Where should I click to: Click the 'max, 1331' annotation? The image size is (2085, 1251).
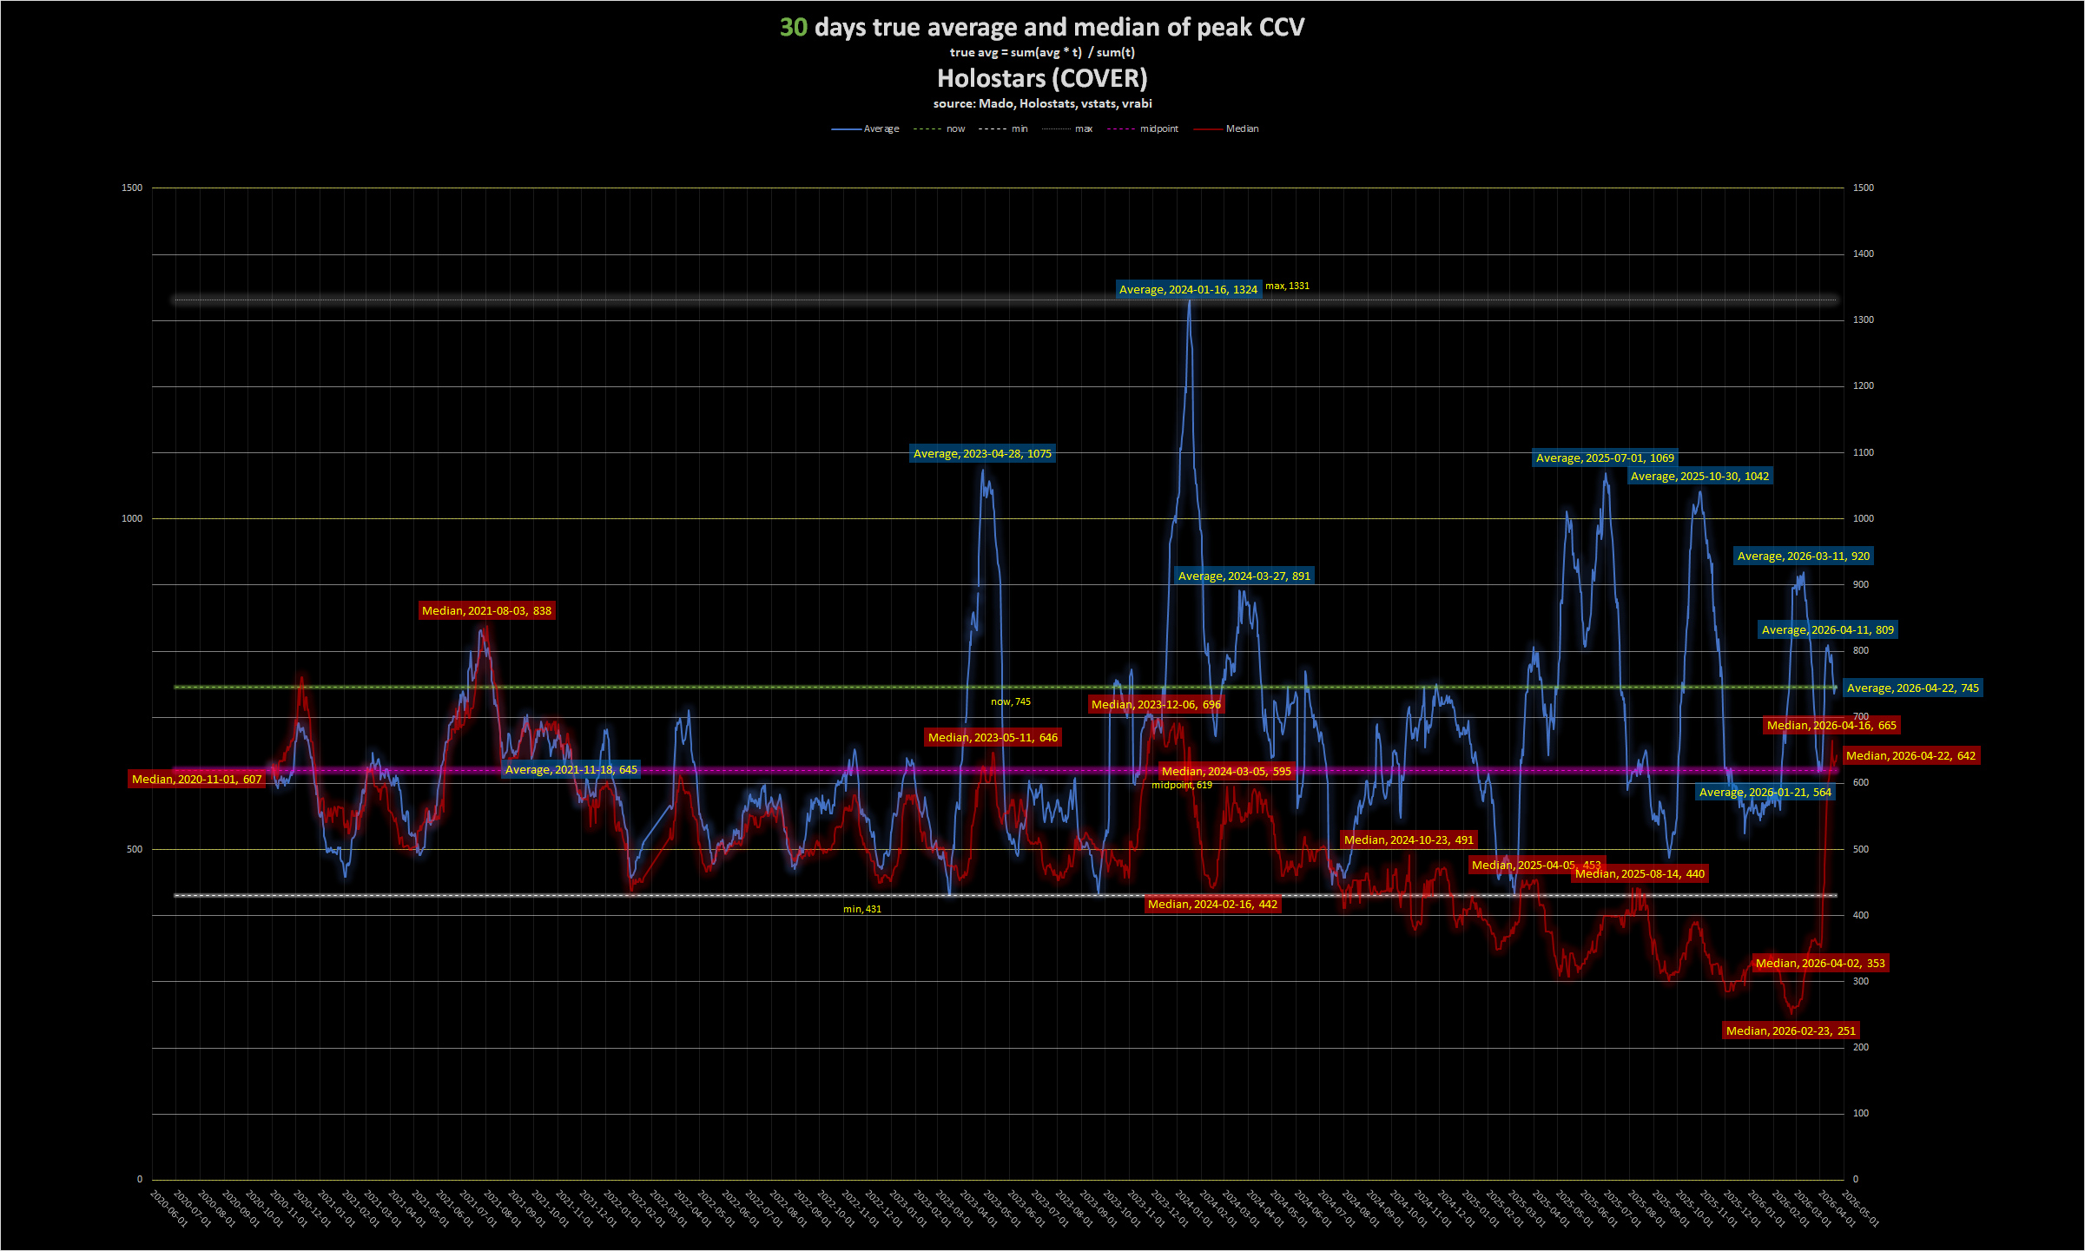(x=1287, y=286)
